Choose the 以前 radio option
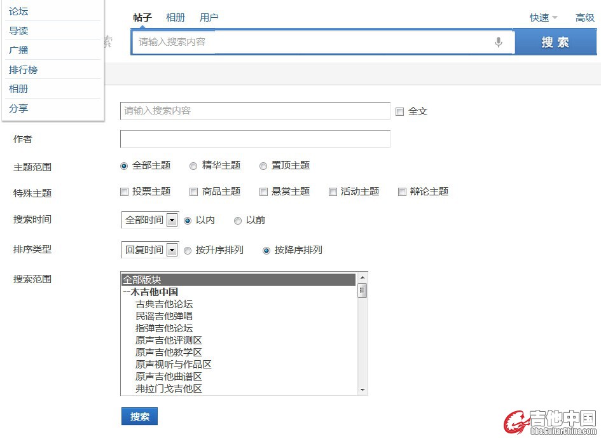Screen dimensions: 601x441 click(x=238, y=221)
